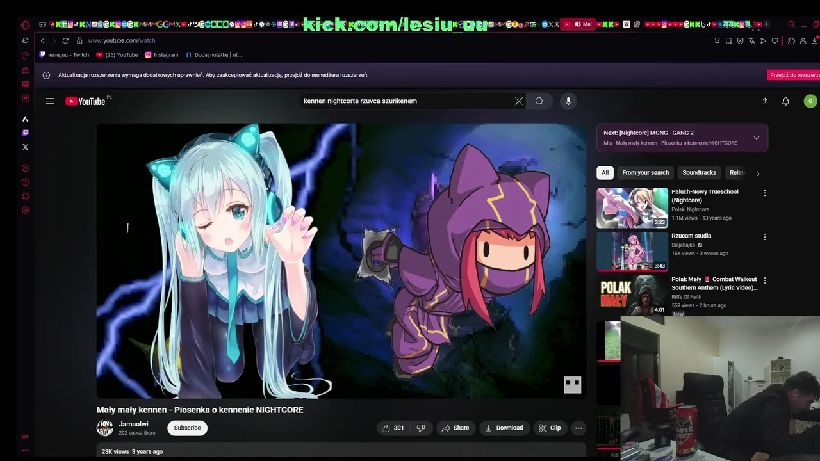Open lesiu_uu - Twitch bookmark
The image size is (820, 461).
pyautogui.click(x=64, y=55)
